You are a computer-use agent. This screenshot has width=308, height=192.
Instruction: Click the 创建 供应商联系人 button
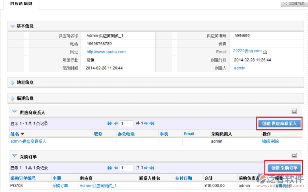coord(279,124)
